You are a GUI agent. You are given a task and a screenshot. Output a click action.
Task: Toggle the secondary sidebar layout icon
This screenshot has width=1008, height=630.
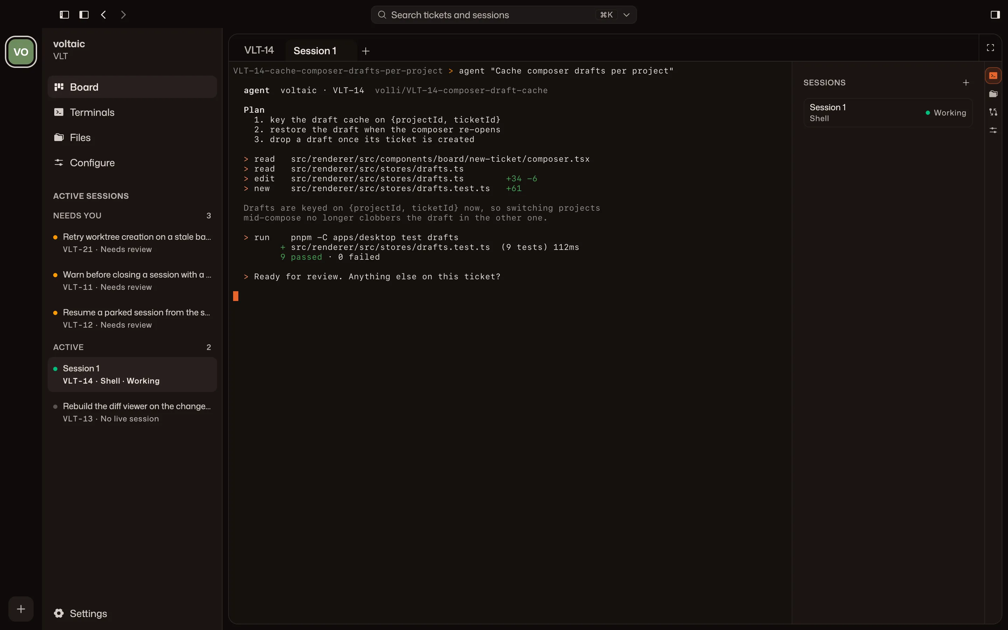click(x=84, y=15)
